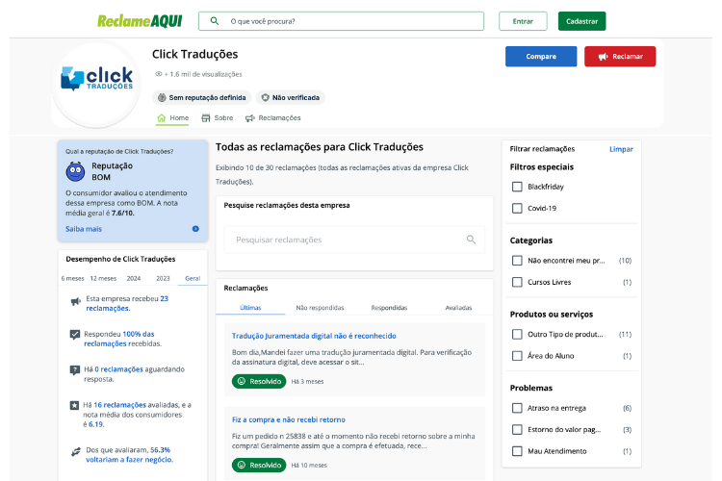Click the checkmark icon beside 'Respondeu 100%'

[x=74, y=334]
